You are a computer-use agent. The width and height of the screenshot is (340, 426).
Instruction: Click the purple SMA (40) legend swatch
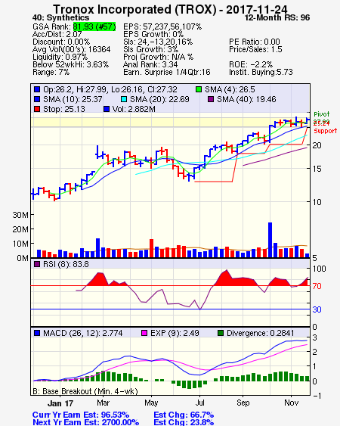pos(211,99)
